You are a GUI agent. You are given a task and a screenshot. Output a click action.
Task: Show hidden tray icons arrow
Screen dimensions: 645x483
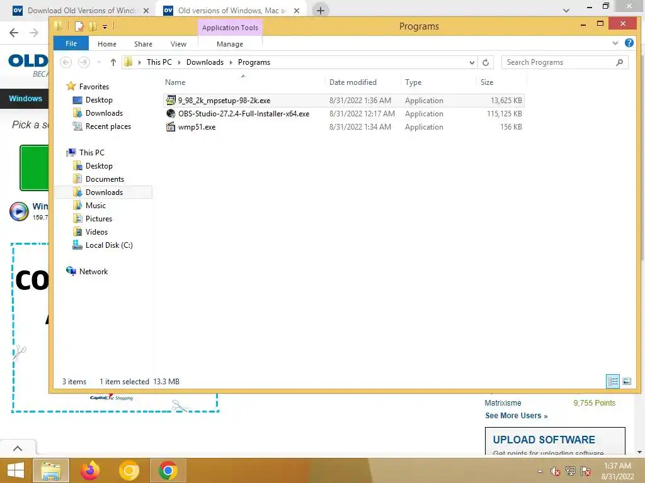(540, 471)
